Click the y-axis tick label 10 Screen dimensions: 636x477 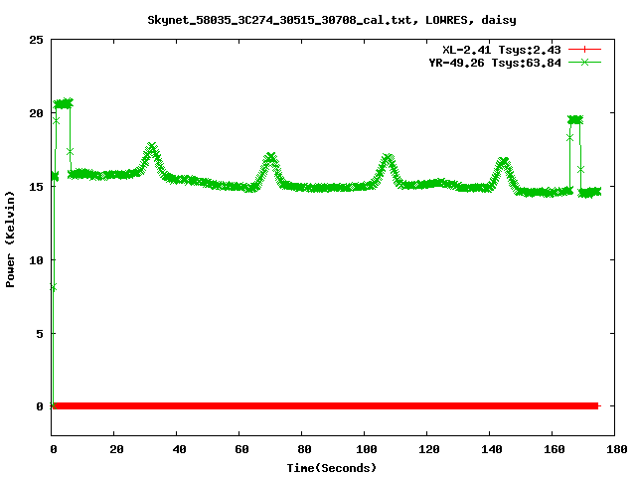click(36, 260)
